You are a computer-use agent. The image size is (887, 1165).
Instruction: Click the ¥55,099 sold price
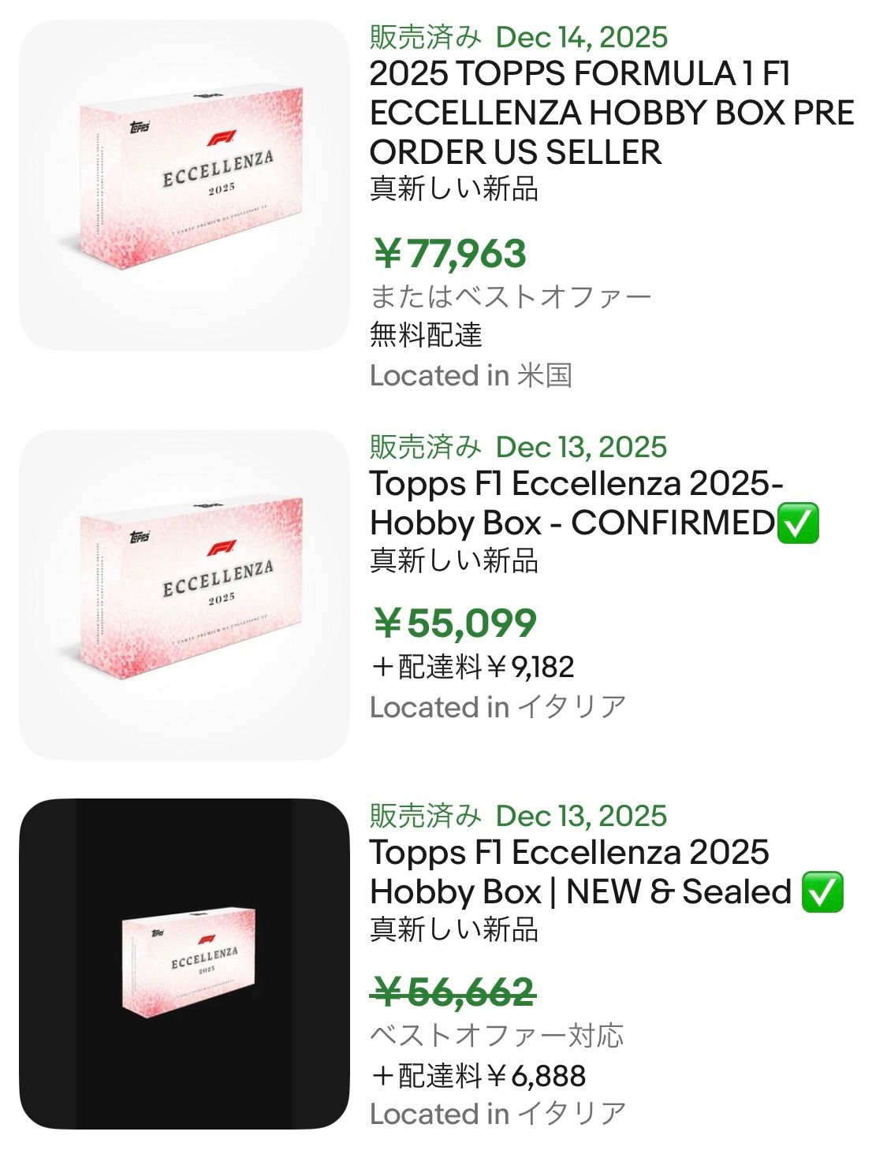pyautogui.click(x=454, y=623)
